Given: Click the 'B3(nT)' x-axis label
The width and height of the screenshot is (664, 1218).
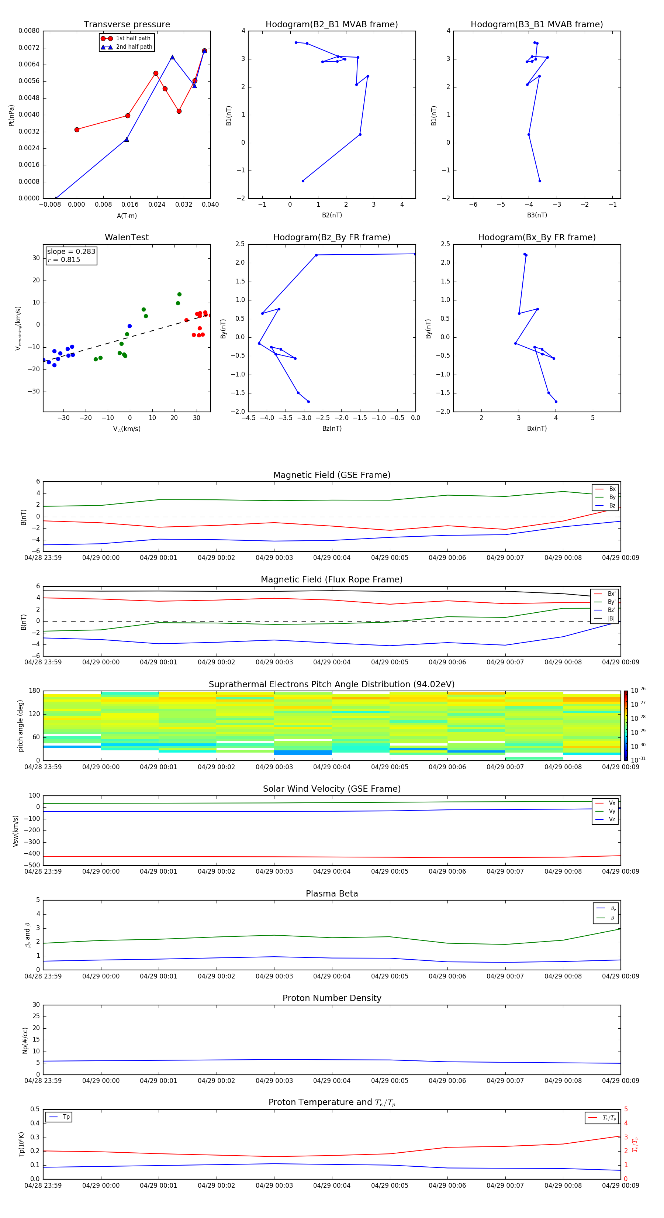Looking at the screenshot, I should pyautogui.click(x=537, y=215).
